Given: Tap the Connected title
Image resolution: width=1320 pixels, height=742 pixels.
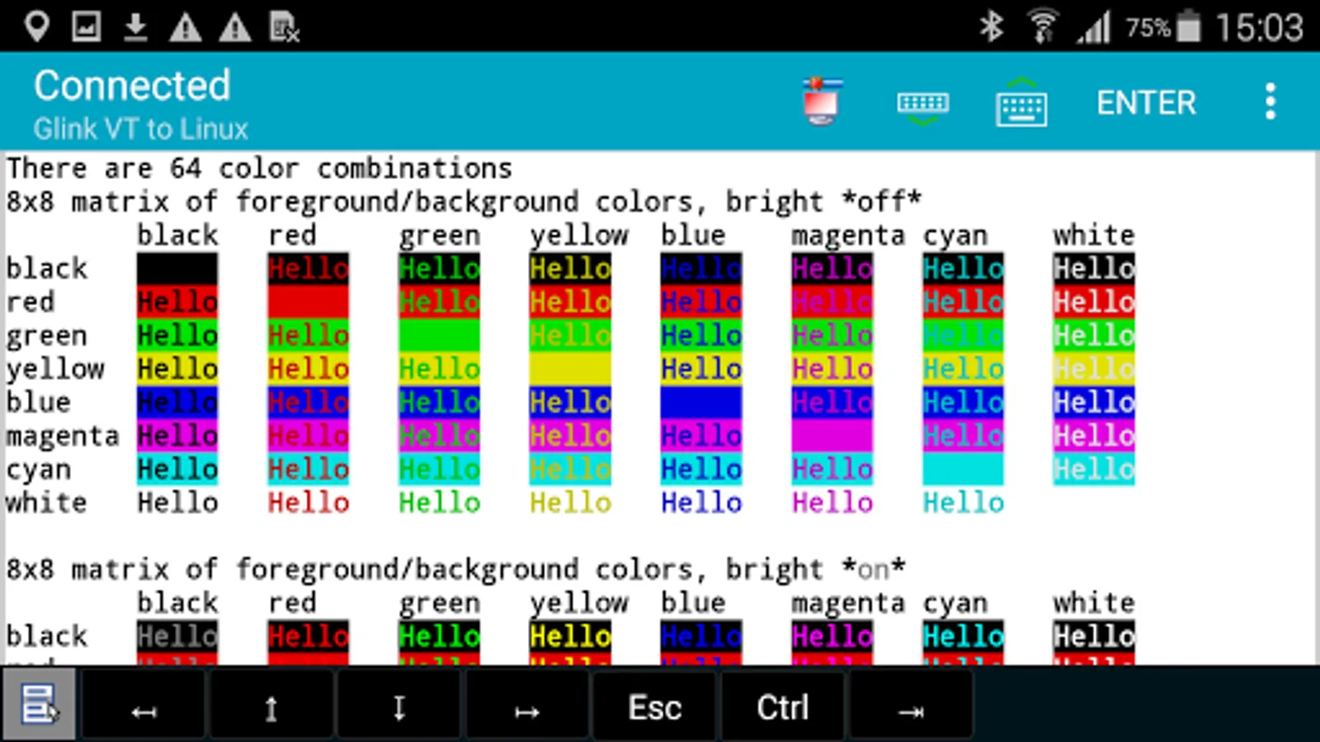Looking at the screenshot, I should coord(132,86).
